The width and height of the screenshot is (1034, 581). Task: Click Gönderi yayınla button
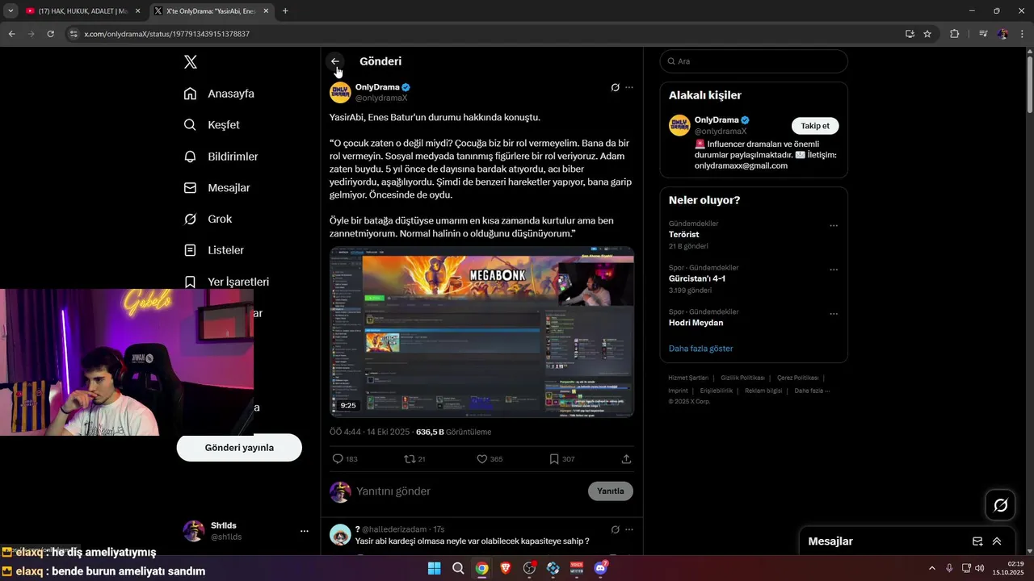pos(239,448)
